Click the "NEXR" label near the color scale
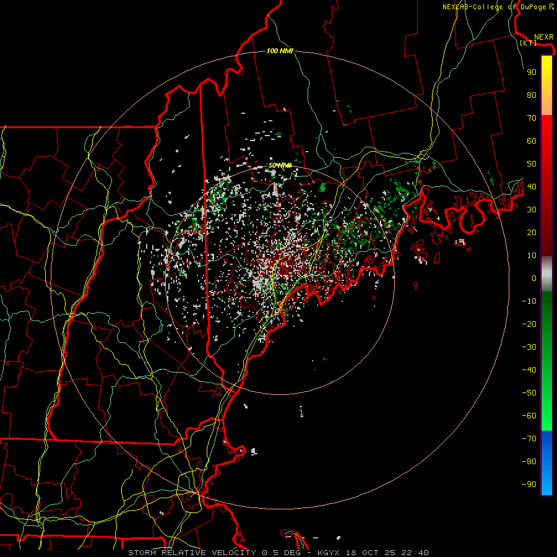 pyautogui.click(x=544, y=37)
